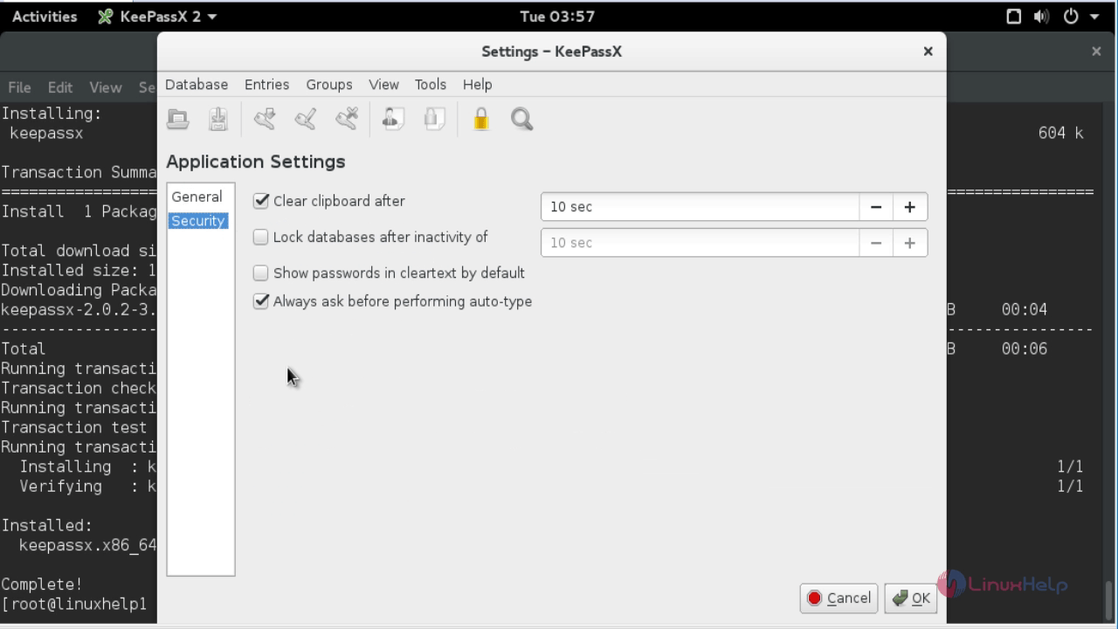
Task: Click the window indicator icon in top bar
Action: click(1014, 16)
